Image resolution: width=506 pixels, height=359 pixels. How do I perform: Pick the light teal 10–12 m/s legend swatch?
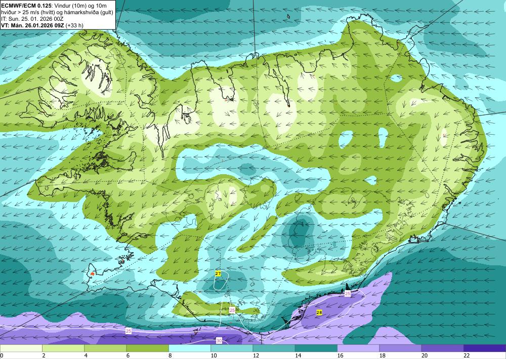tap(232, 348)
